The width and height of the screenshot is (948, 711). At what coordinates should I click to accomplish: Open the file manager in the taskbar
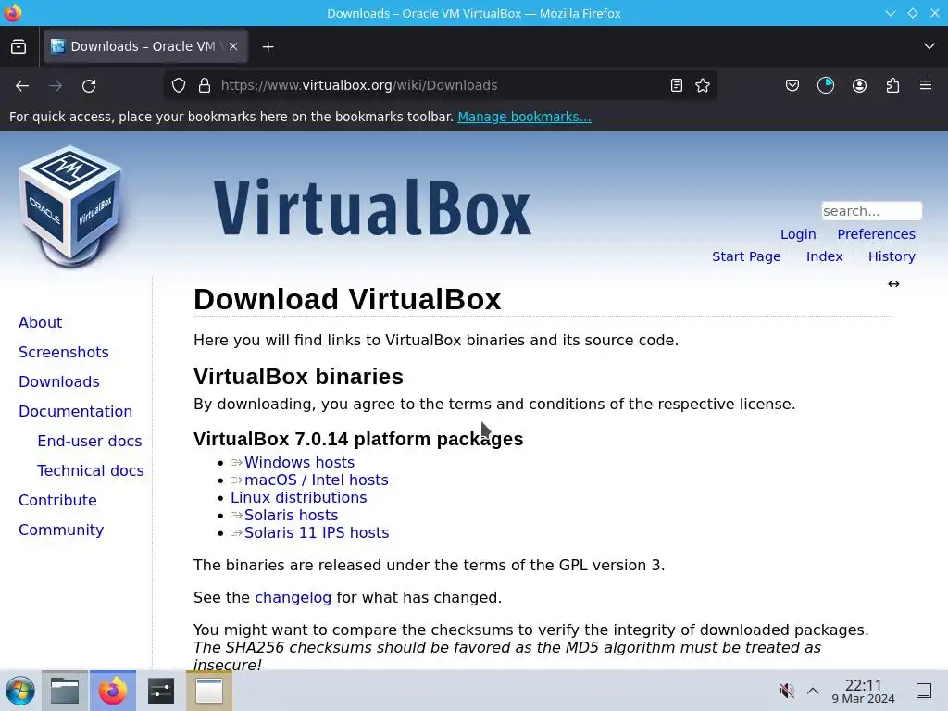65,691
